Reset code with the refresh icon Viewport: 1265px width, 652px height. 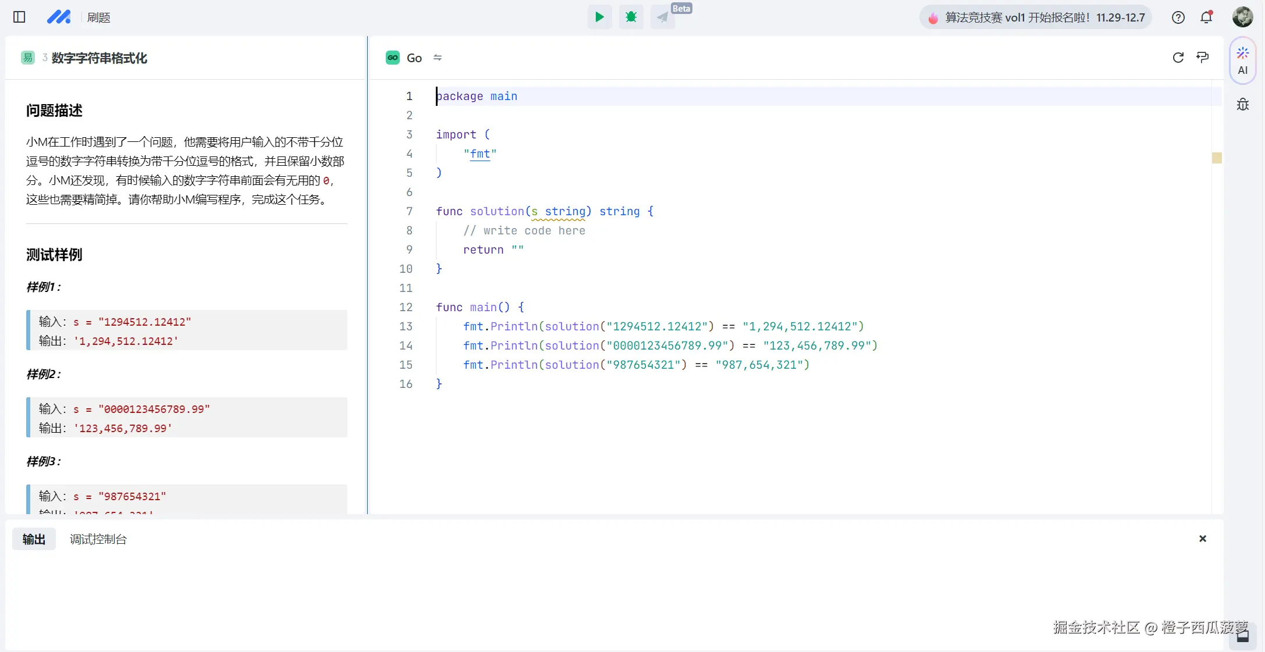1178,58
